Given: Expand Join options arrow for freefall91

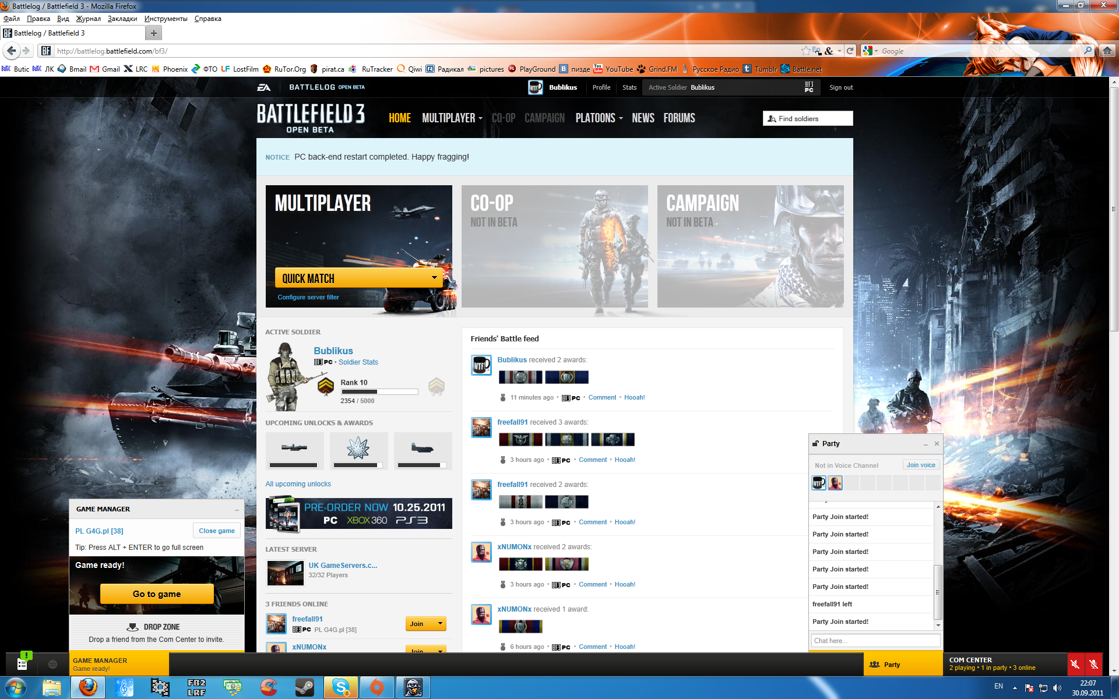Looking at the screenshot, I should click(440, 624).
